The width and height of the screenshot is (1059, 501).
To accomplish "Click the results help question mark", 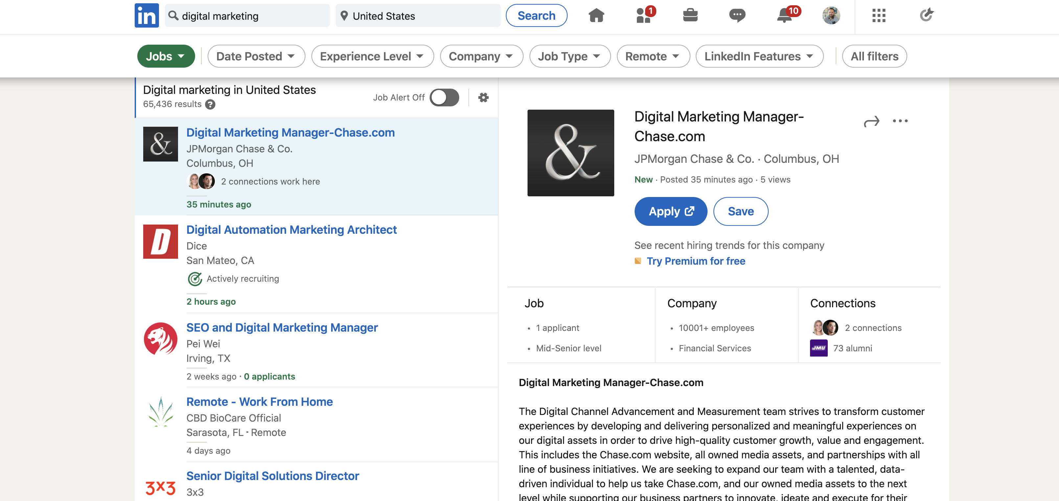I will (x=210, y=104).
